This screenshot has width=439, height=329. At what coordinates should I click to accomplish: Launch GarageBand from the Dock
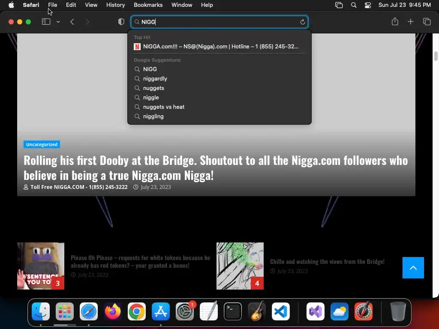257,311
